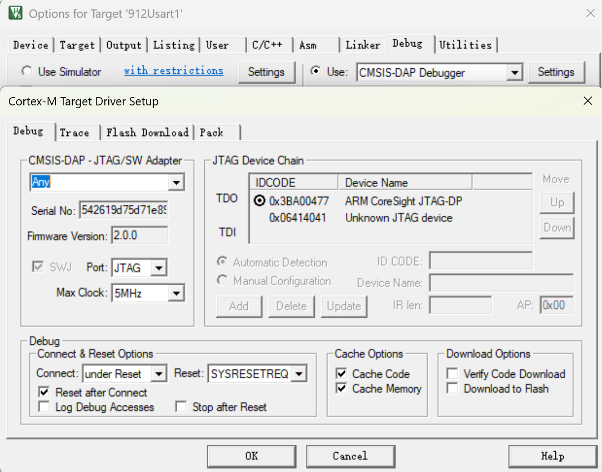602x472 pixels.
Task: Uncheck Reset after Connect
Action: click(x=44, y=392)
